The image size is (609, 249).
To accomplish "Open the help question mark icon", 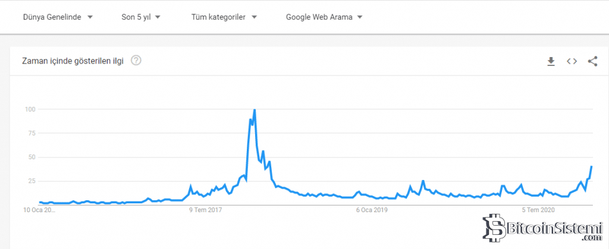I will click(136, 61).
